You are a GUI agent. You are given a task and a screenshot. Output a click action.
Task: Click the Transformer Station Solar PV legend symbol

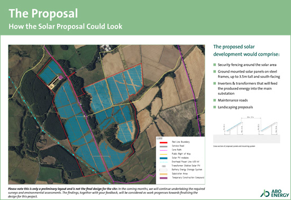(163, 166)
